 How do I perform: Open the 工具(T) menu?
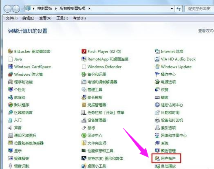pos(62,18)
